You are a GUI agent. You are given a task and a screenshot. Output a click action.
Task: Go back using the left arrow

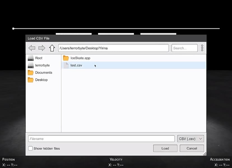tap(32, 48)
